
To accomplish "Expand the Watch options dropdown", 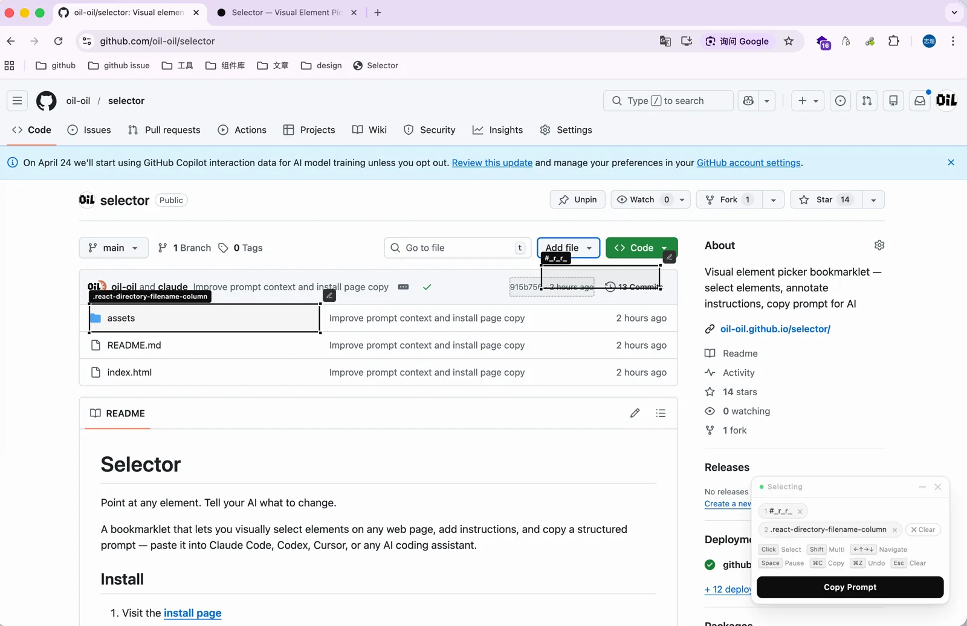I will pos(682,200).
